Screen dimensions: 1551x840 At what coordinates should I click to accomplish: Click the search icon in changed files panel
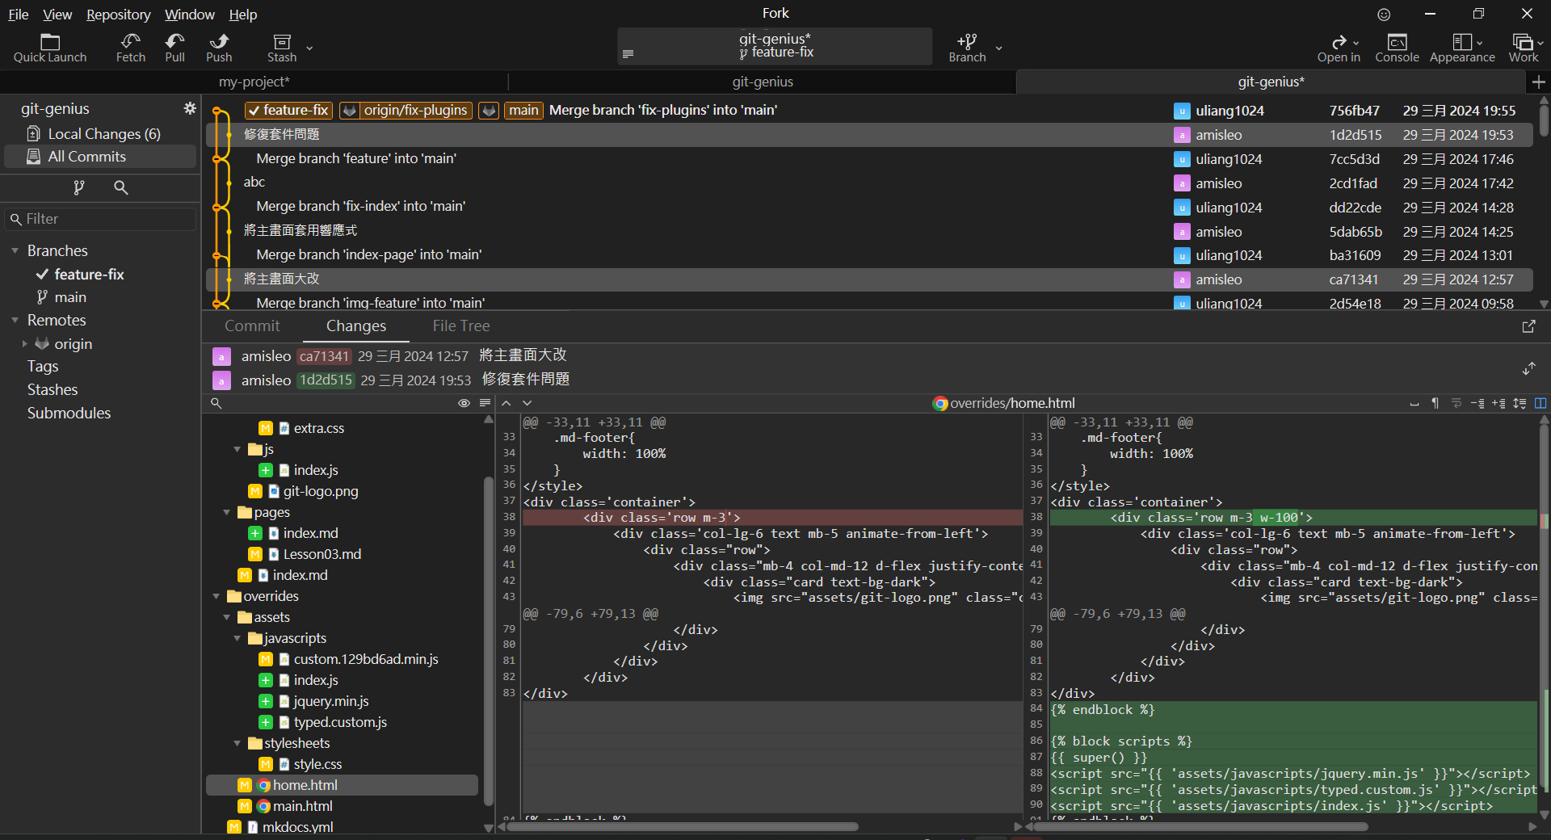tap(216, 403)
